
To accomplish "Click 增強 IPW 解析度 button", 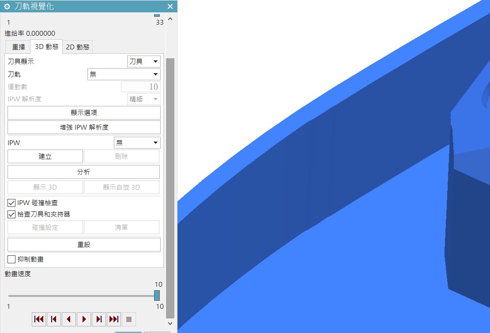I will click(84, 127).
